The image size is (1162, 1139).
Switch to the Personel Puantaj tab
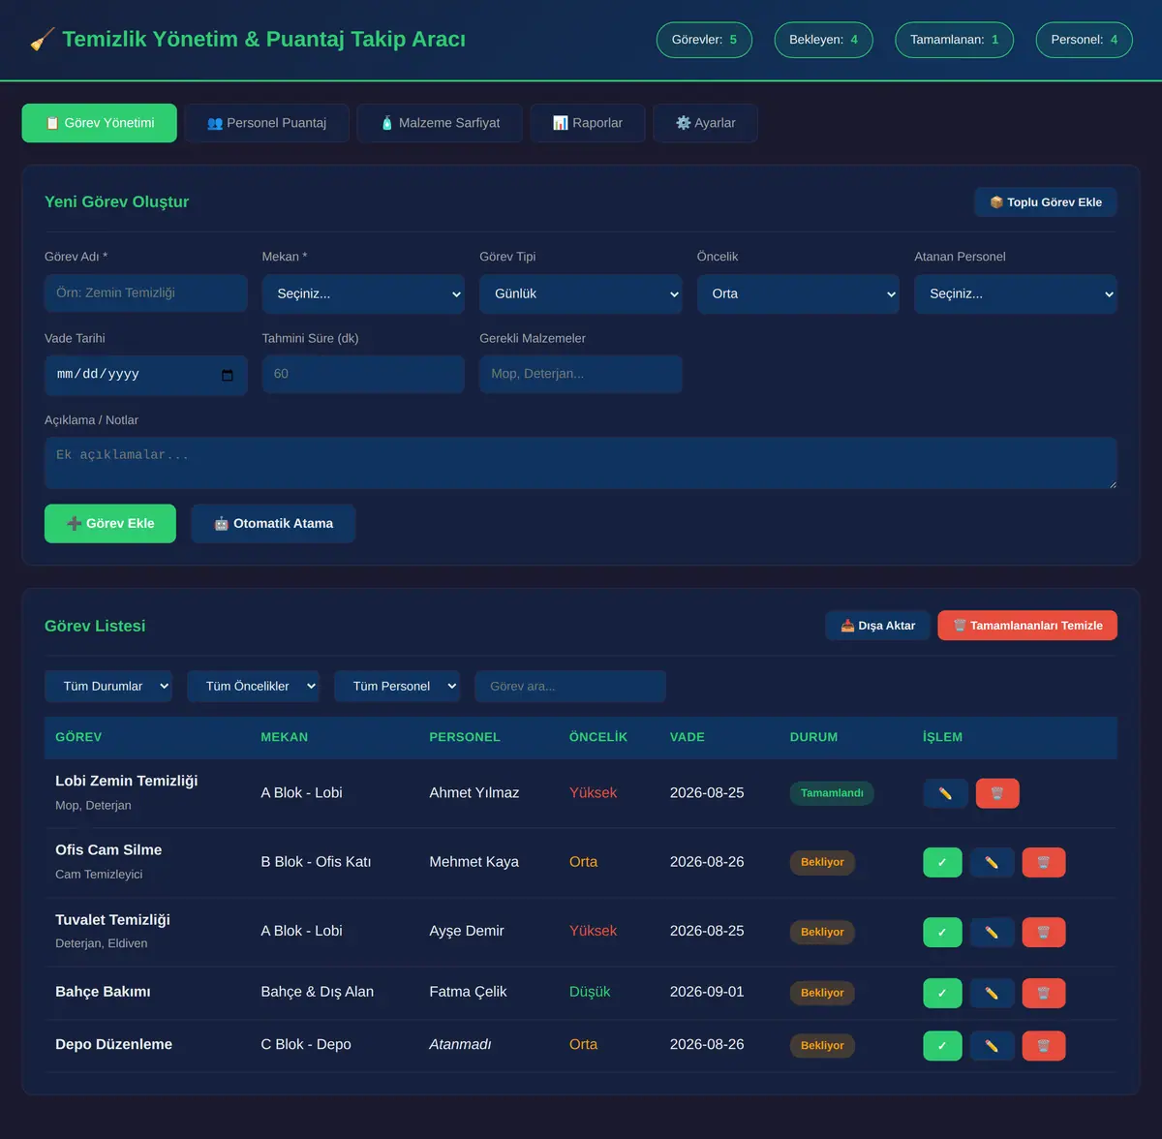(x=266, y=123)
